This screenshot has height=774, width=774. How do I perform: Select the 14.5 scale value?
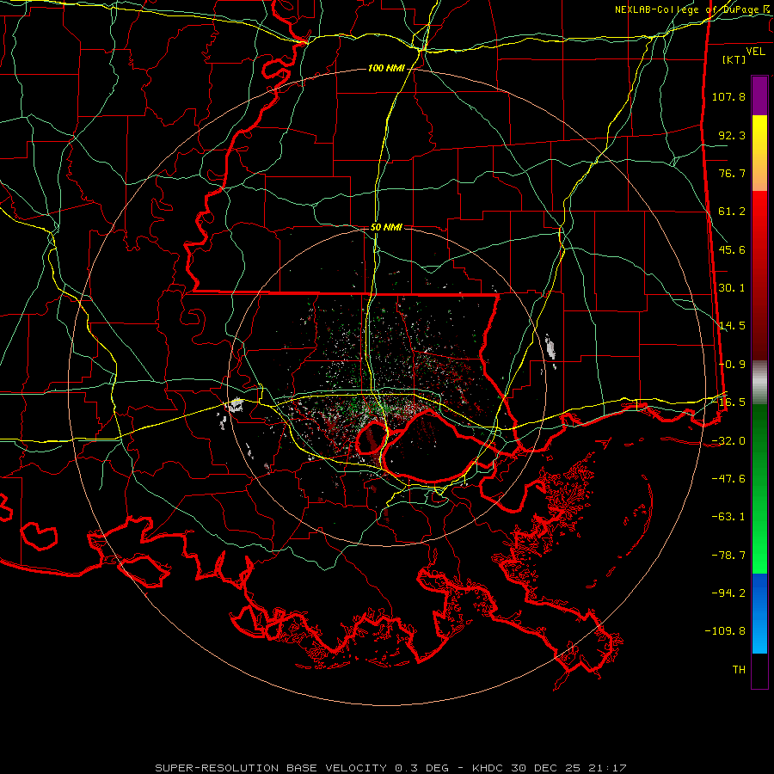click(x=732, y=326)
